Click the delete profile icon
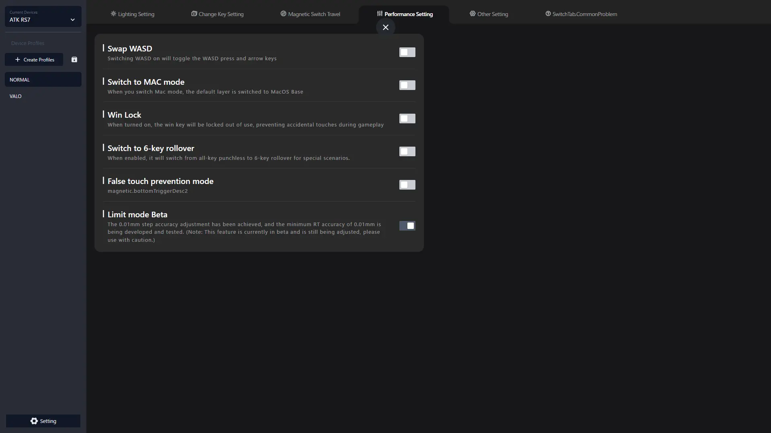Viewport: 771px width, 433px height. click(x=74, y=59)
